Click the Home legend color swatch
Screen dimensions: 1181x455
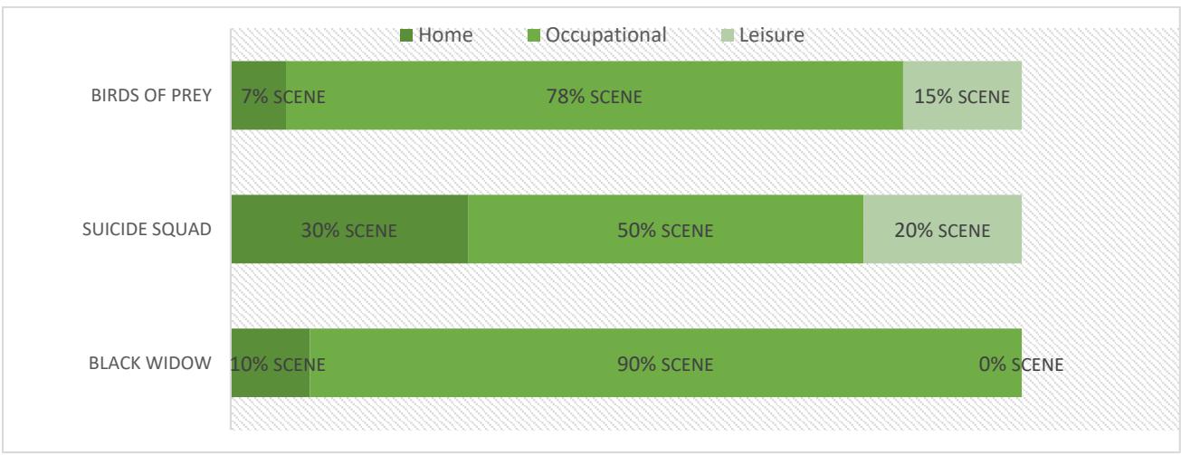406,36
